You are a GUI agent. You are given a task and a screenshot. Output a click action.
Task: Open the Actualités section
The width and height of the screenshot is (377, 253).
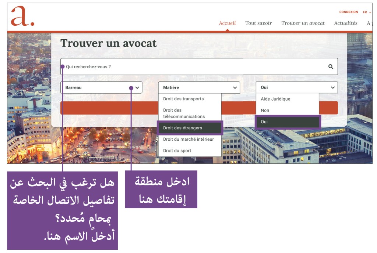[345, 23]
